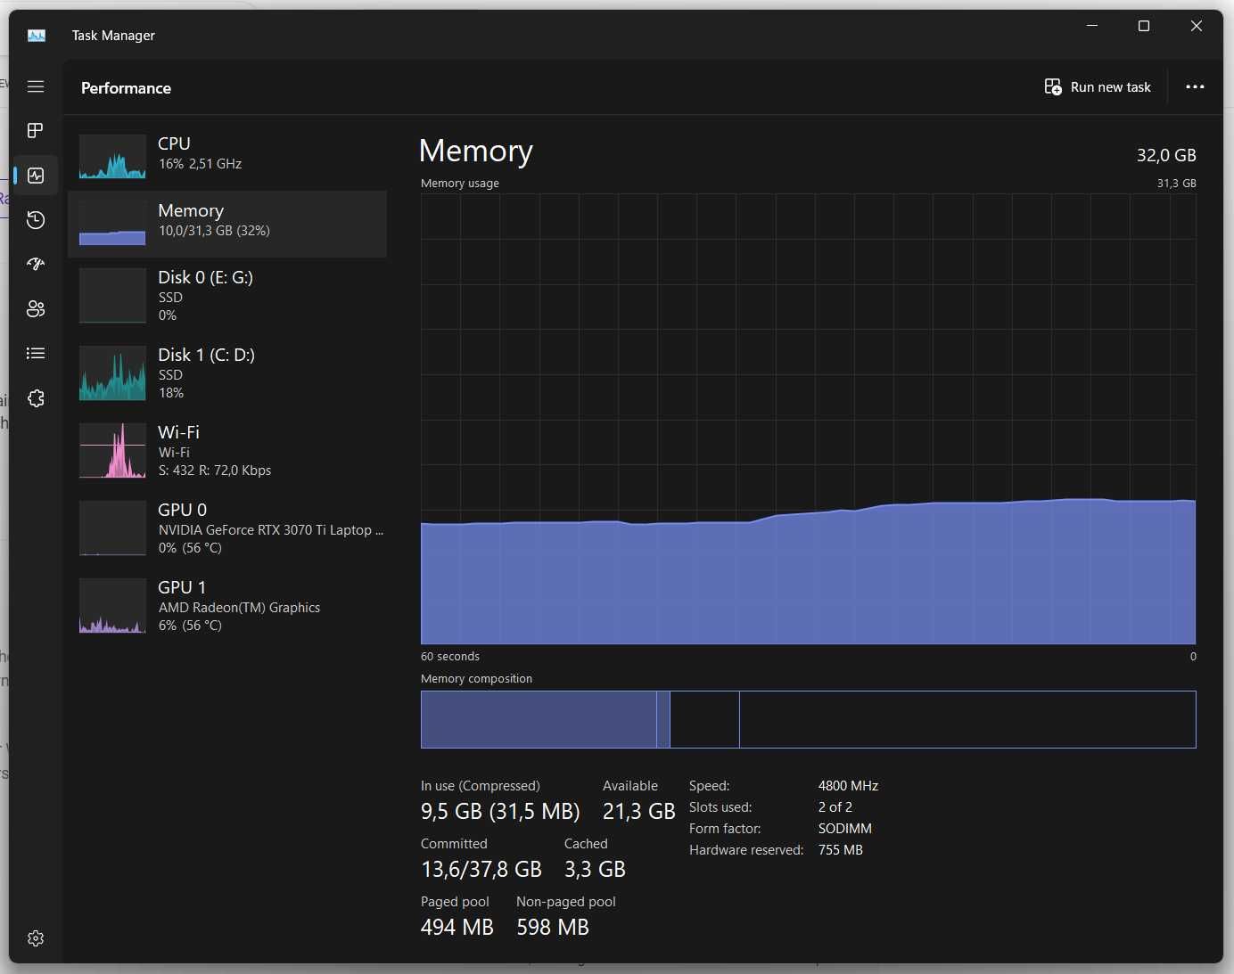
Task: Click the in-use segment of Memory composition bar
Action: [539, 719]
